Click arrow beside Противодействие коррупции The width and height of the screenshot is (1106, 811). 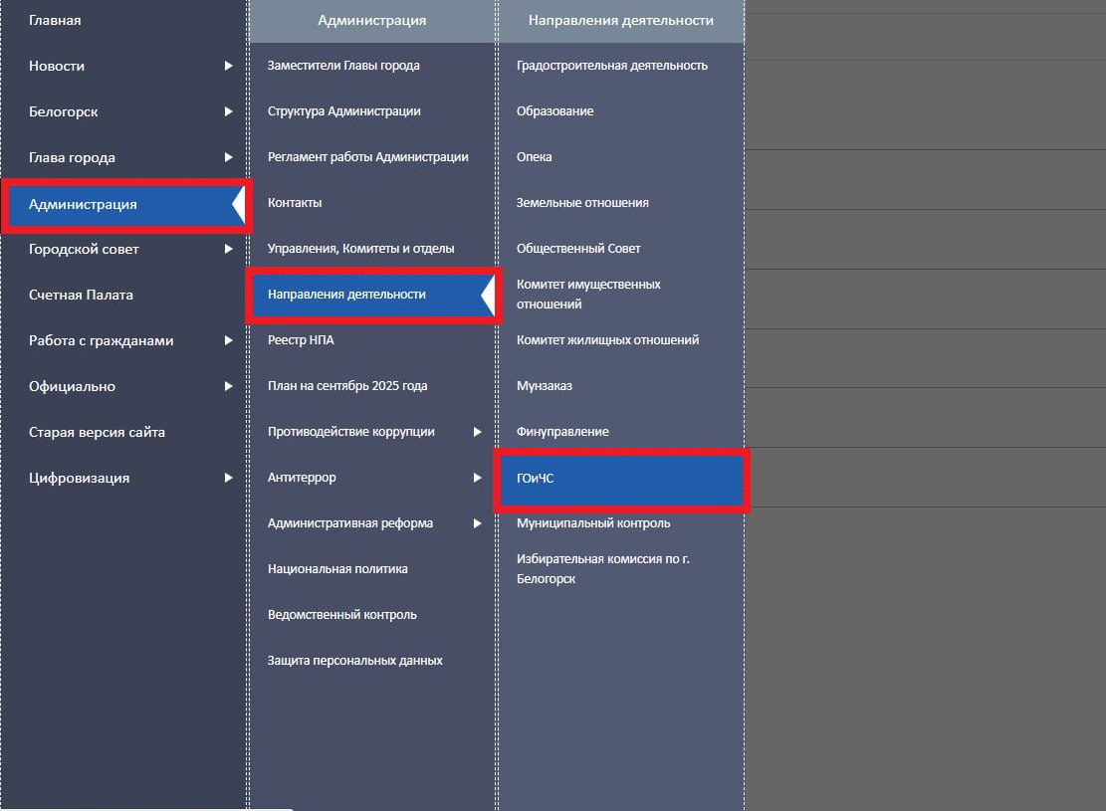pos(477,432)
